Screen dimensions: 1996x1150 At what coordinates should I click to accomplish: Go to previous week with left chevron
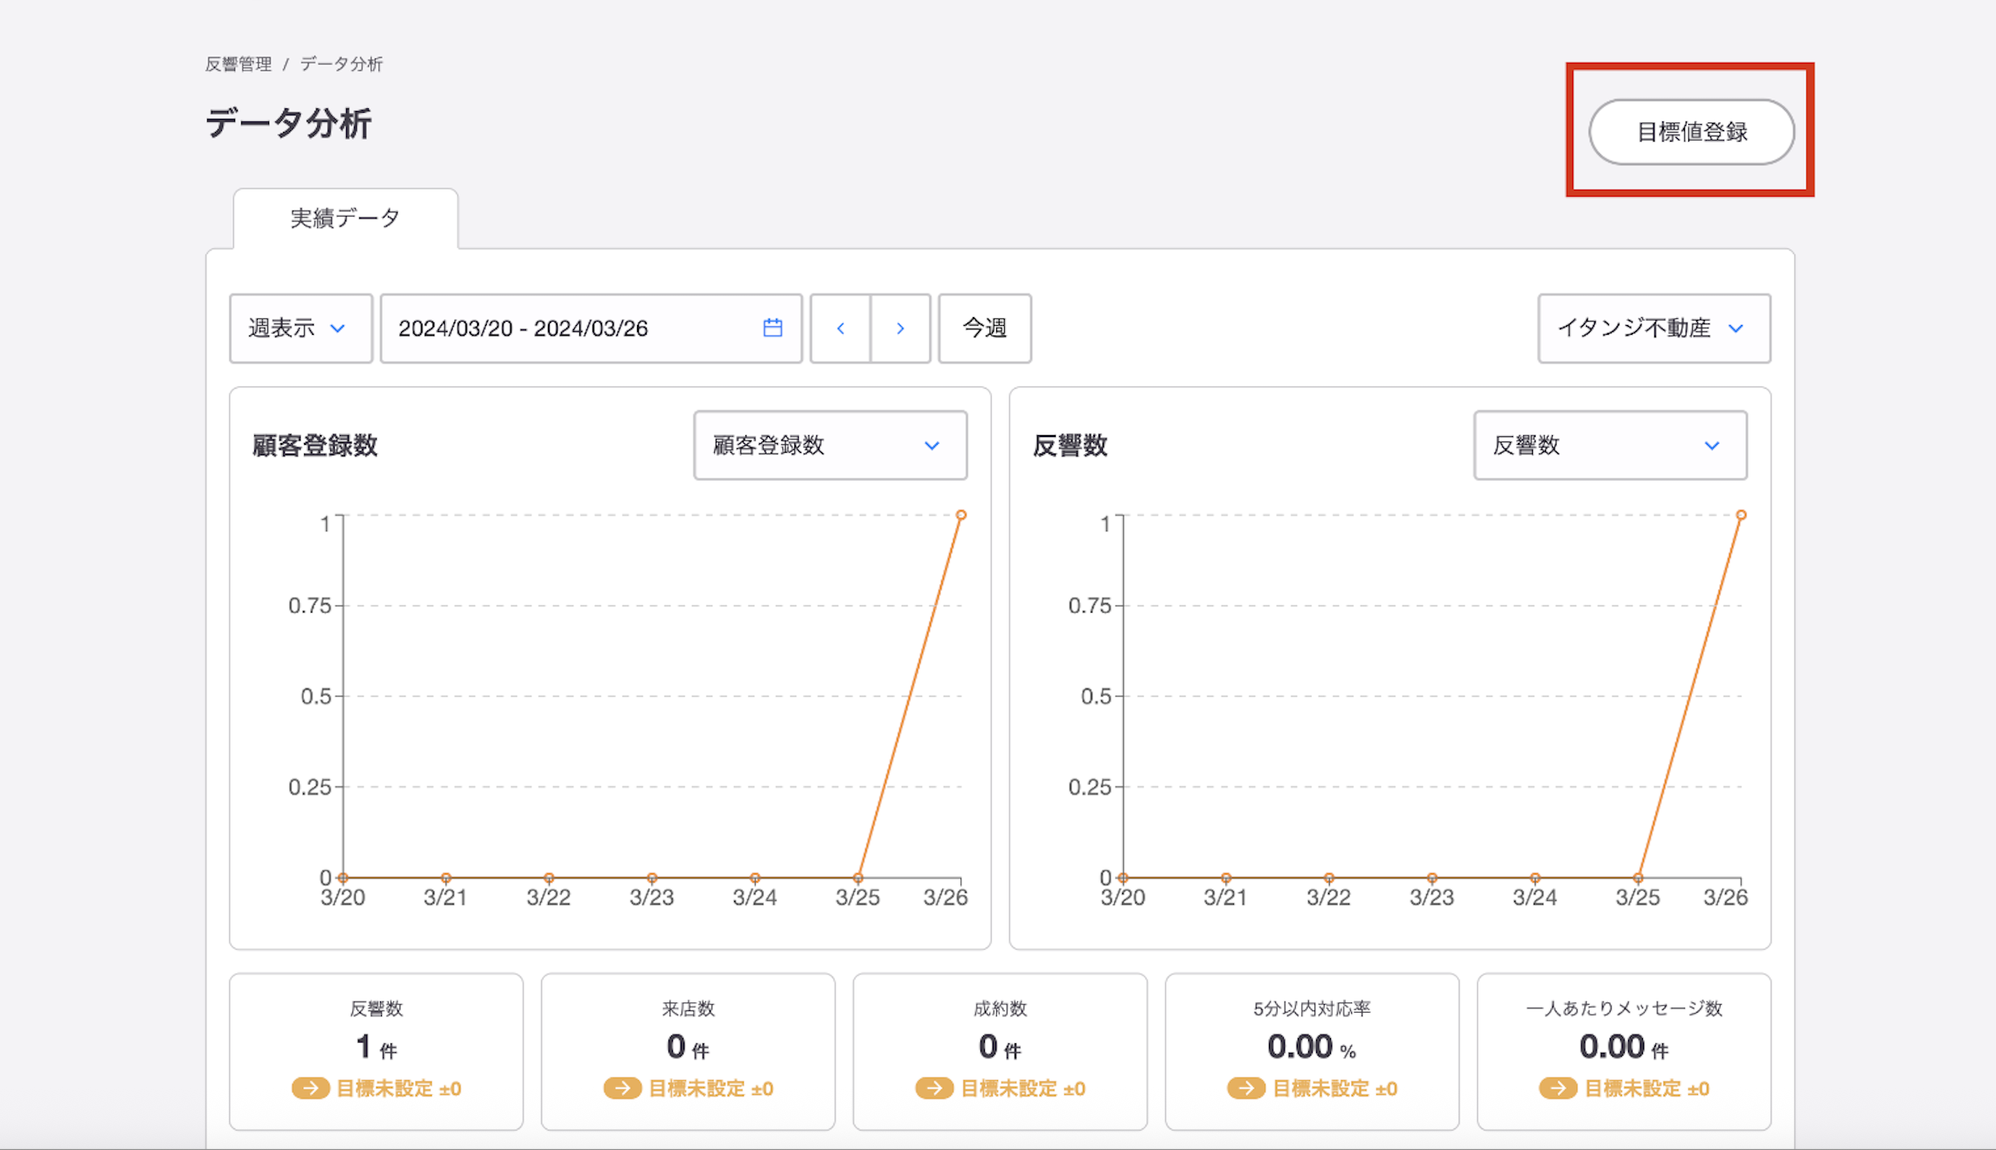(x=841, y=329)
